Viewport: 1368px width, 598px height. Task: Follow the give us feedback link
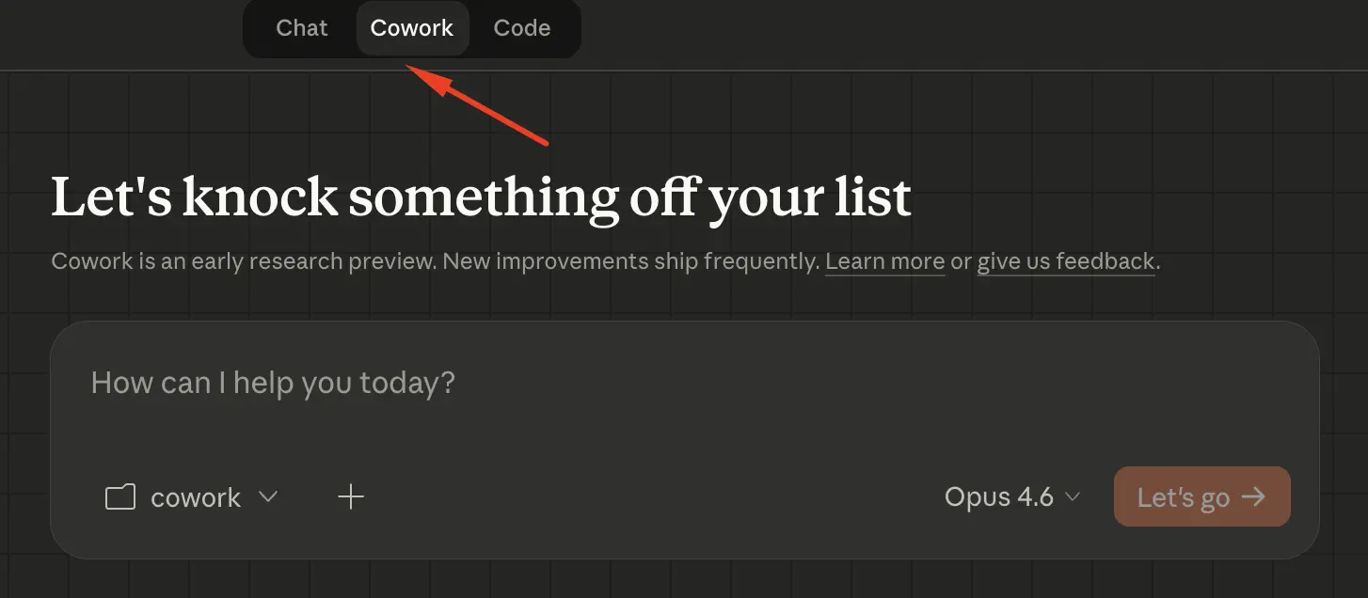coord(1065,261)
